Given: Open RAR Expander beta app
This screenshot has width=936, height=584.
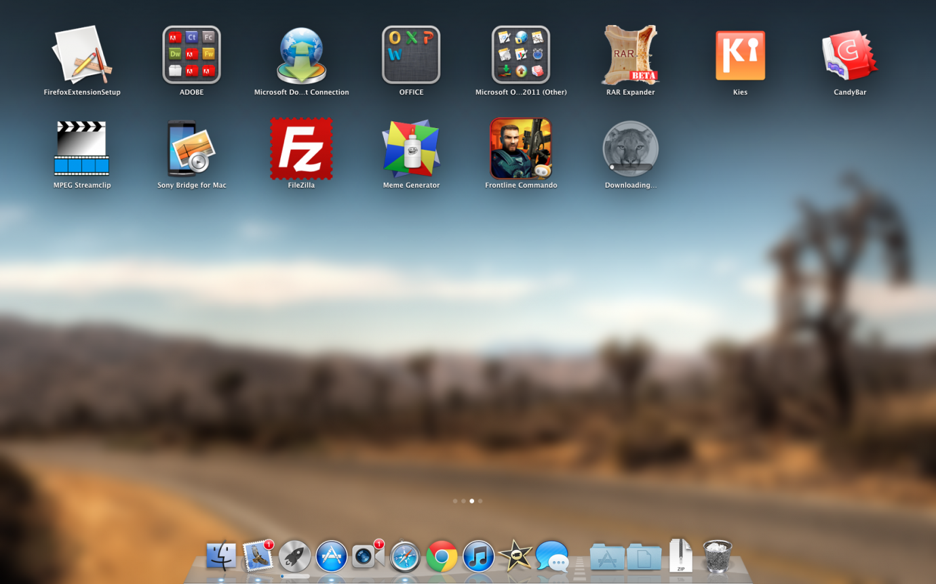Looking at the screenshot, I should coord(630,56).
